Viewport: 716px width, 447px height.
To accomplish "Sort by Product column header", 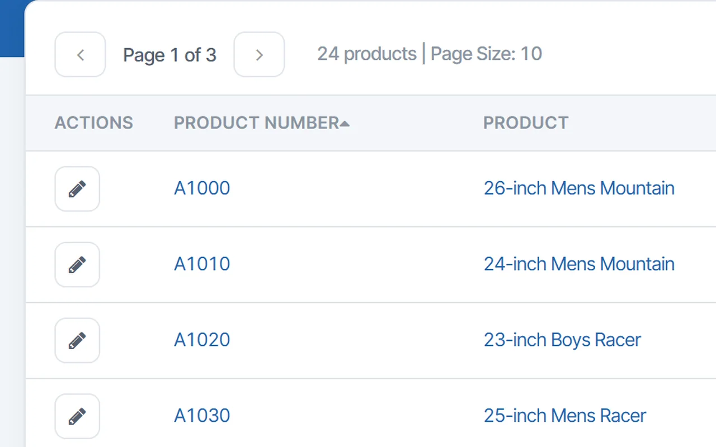I will tap(526, 123).
